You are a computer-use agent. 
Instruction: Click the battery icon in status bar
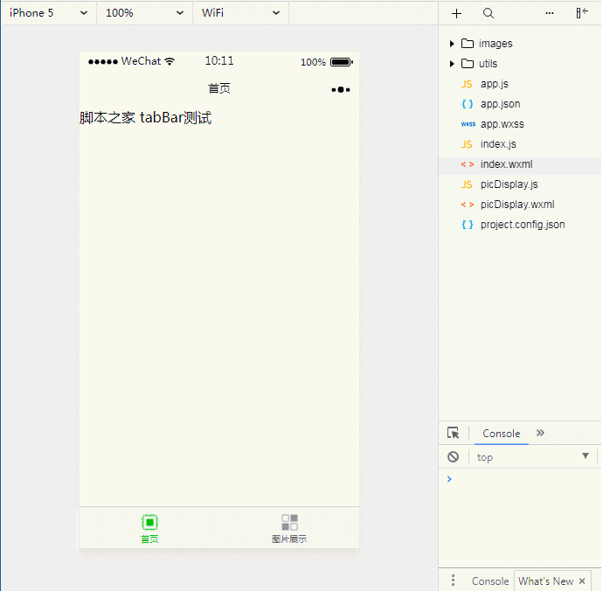[342, 62]
